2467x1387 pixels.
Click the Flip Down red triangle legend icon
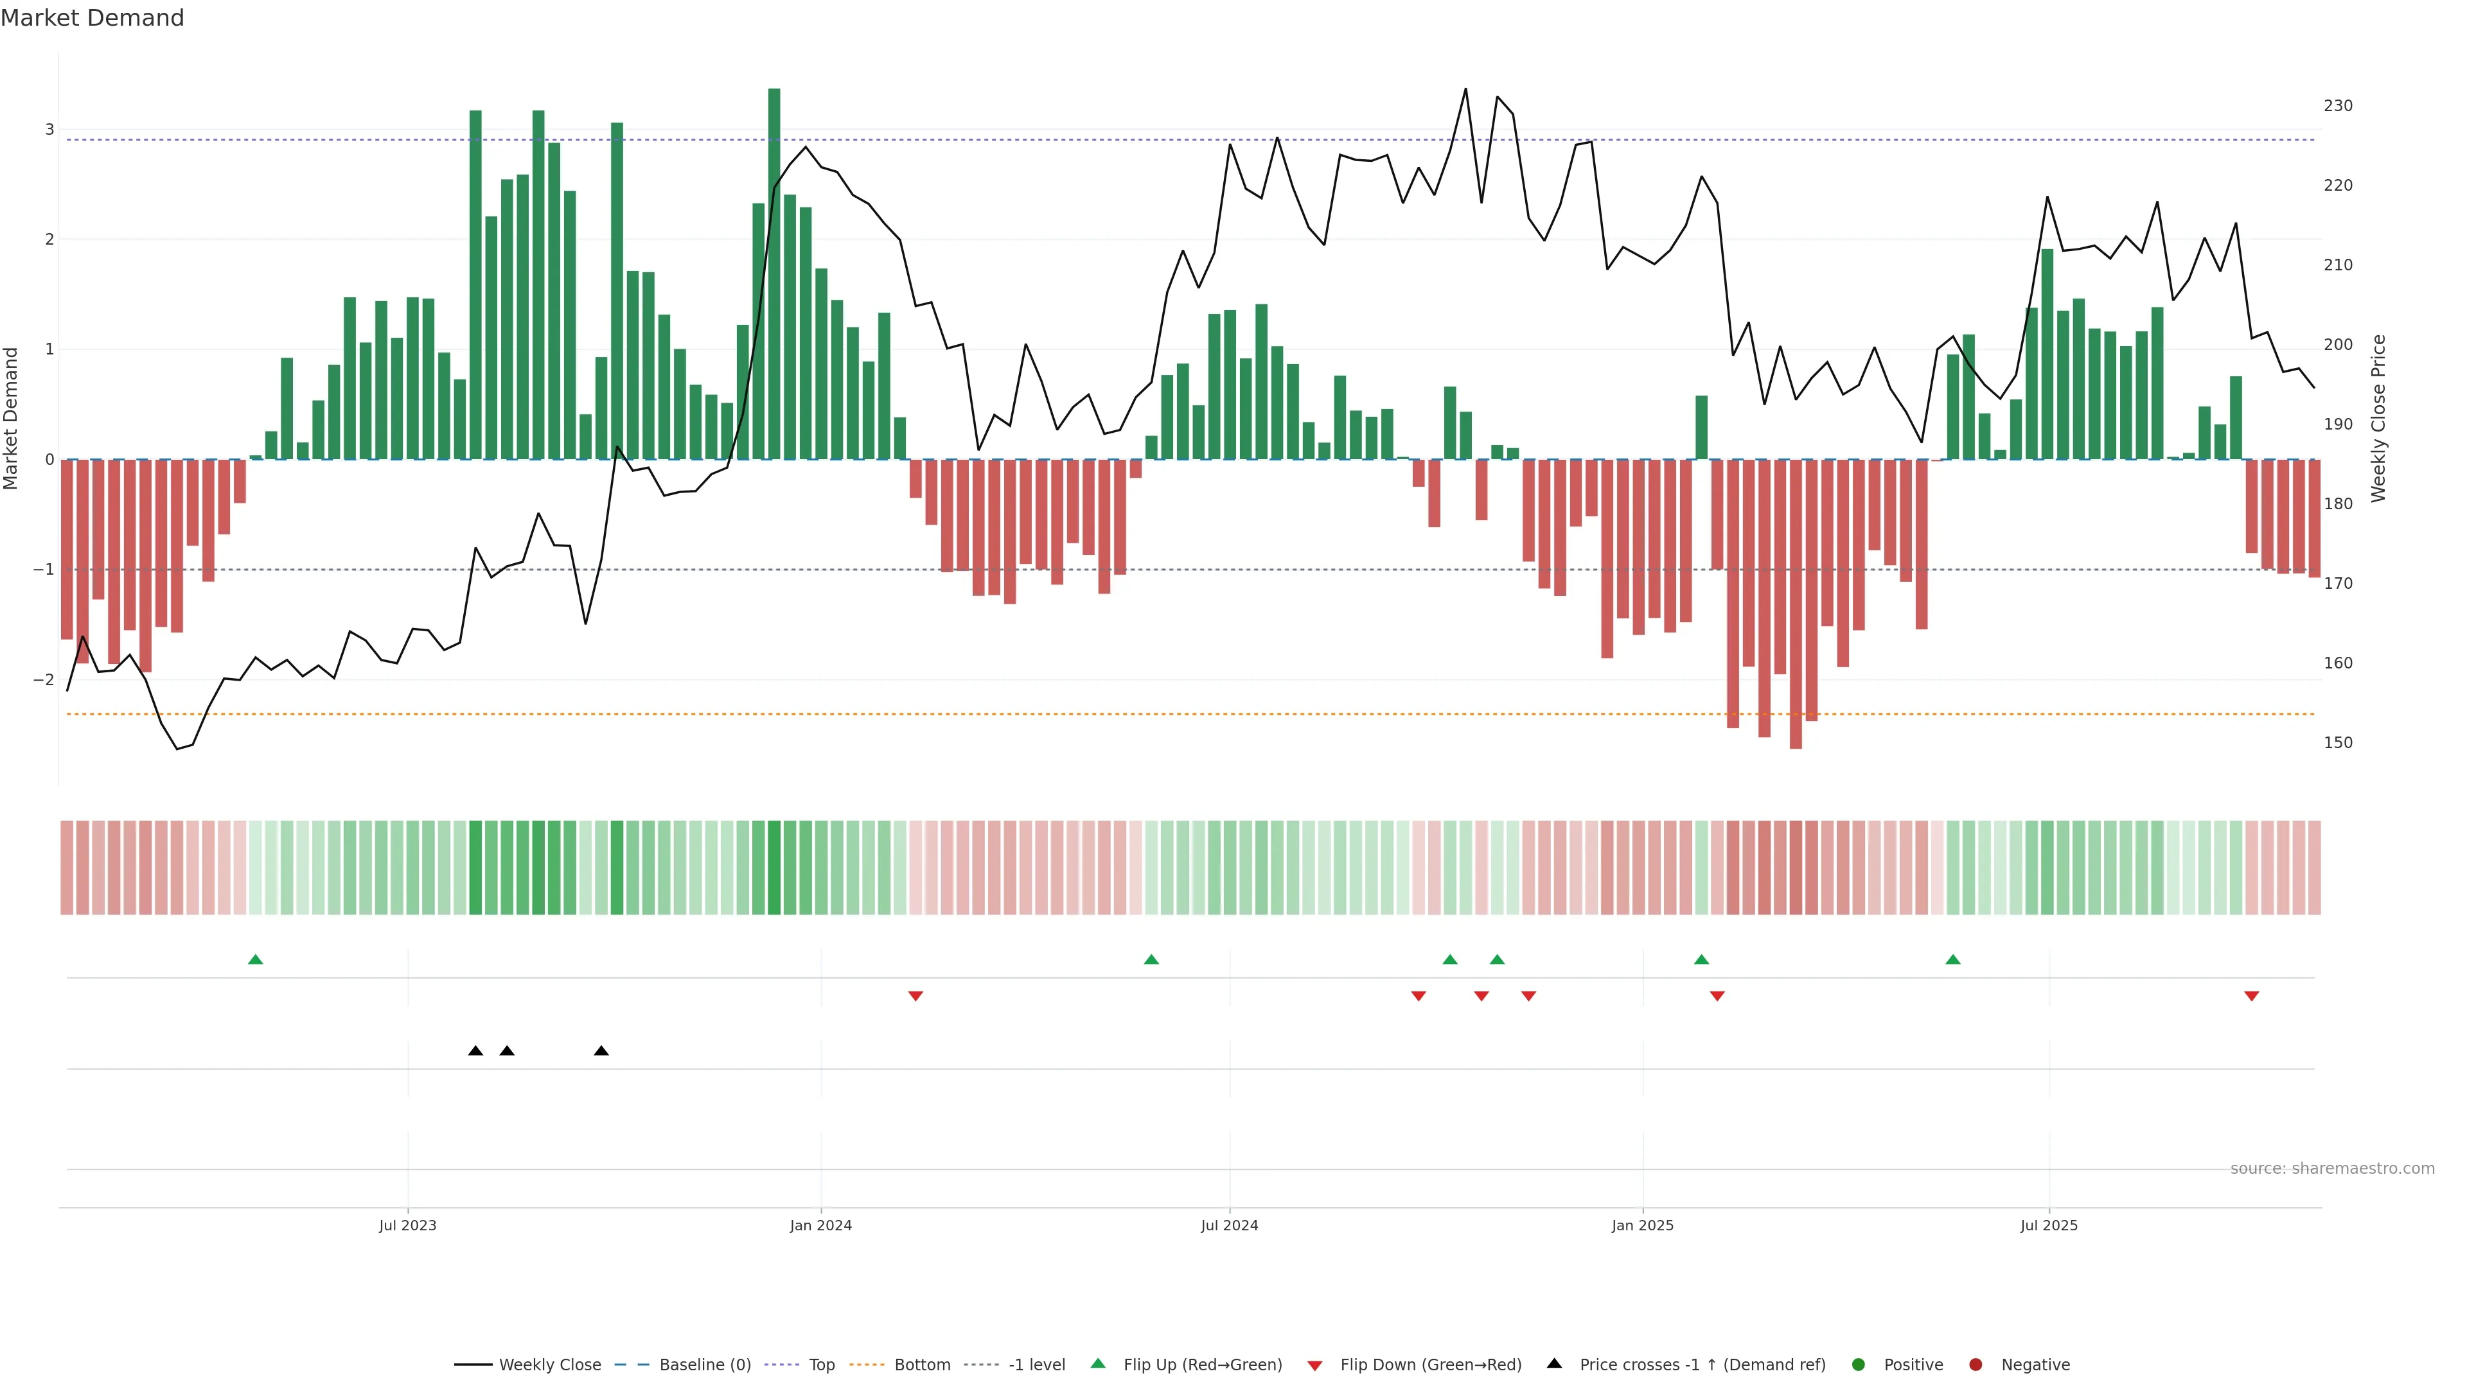click(1315, 1365)
